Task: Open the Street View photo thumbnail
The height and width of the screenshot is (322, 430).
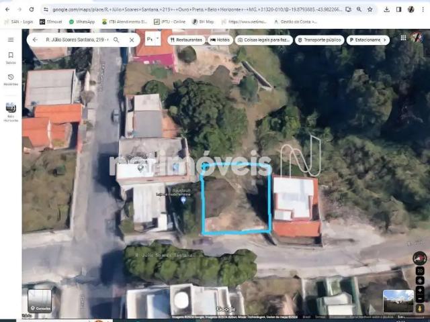Action: point(398,301)
